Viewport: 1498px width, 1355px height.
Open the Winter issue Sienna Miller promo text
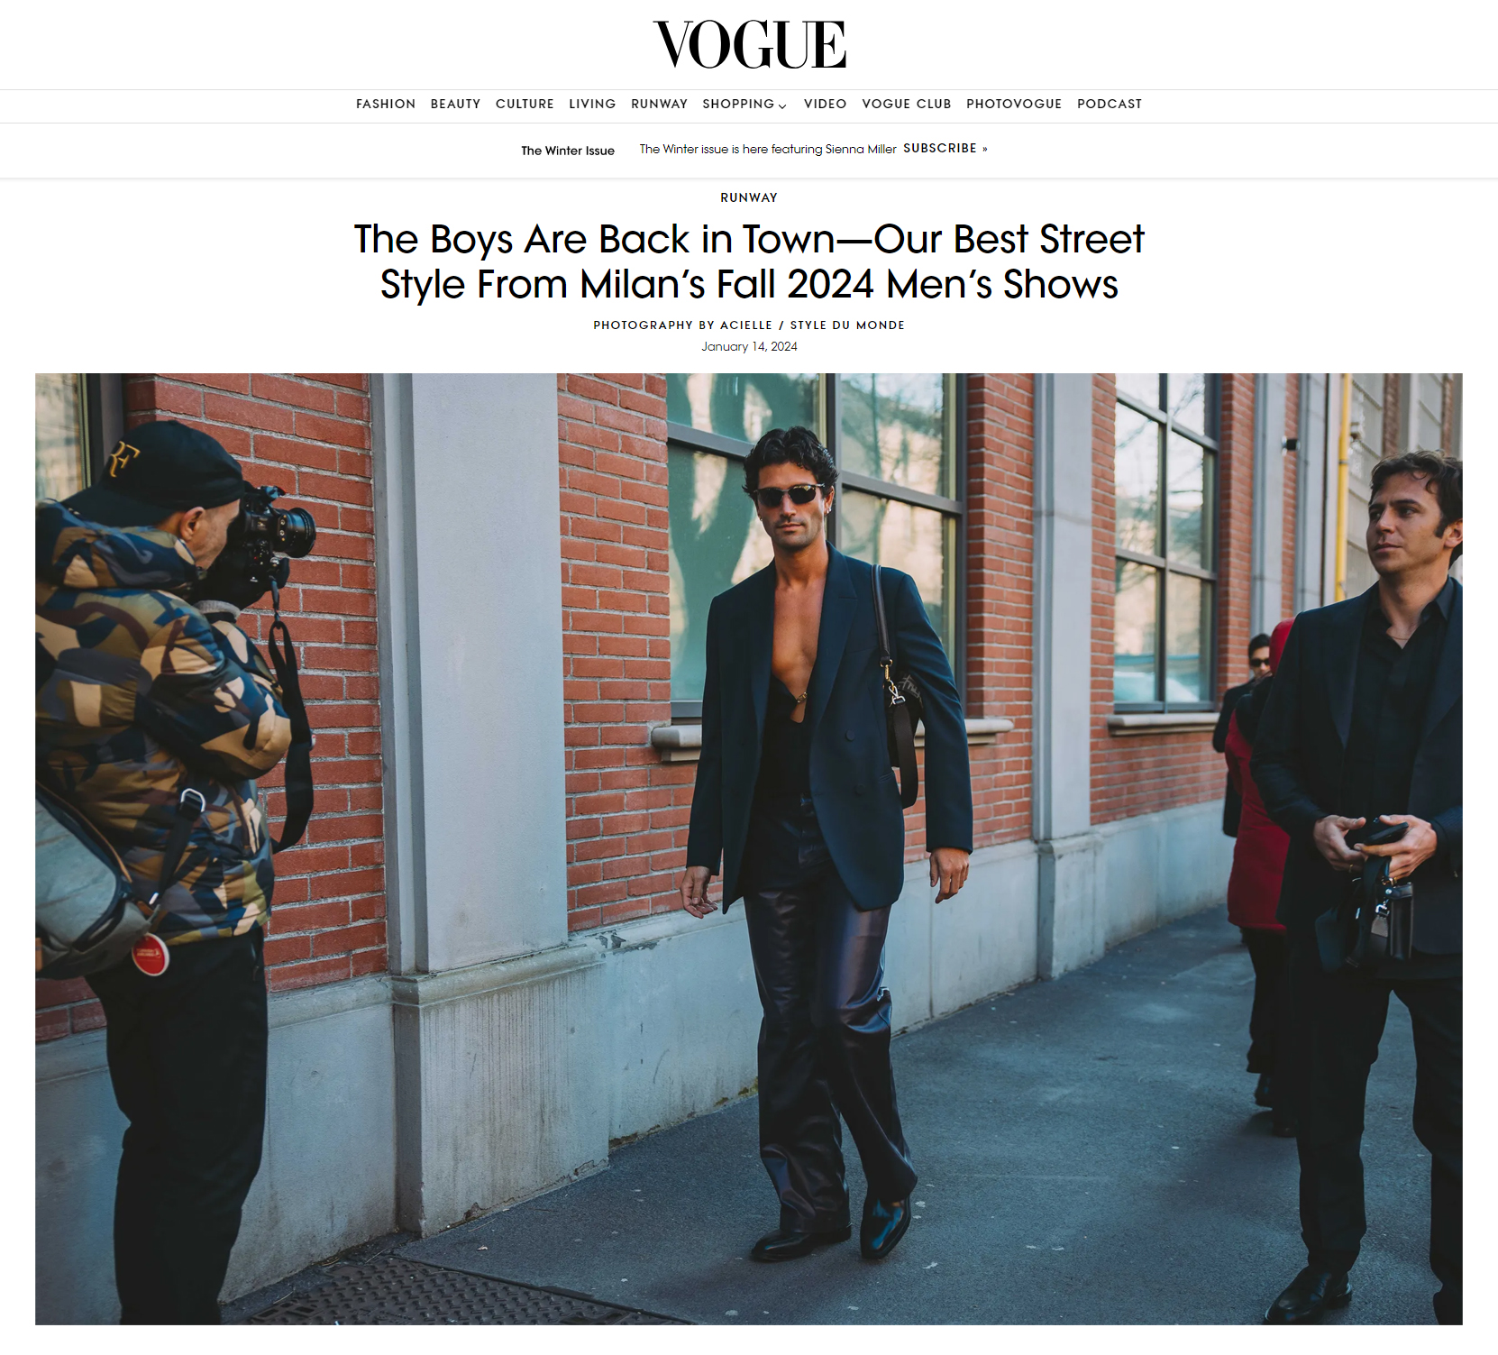(x=768, y=149)
